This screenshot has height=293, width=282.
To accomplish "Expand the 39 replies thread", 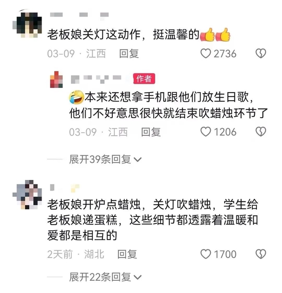I will point(105,159).
